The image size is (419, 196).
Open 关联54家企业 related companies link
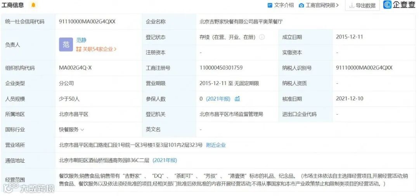[96, 49]
